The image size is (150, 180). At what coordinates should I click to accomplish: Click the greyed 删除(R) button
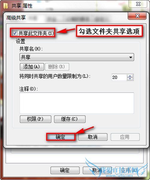click(57, 67)
